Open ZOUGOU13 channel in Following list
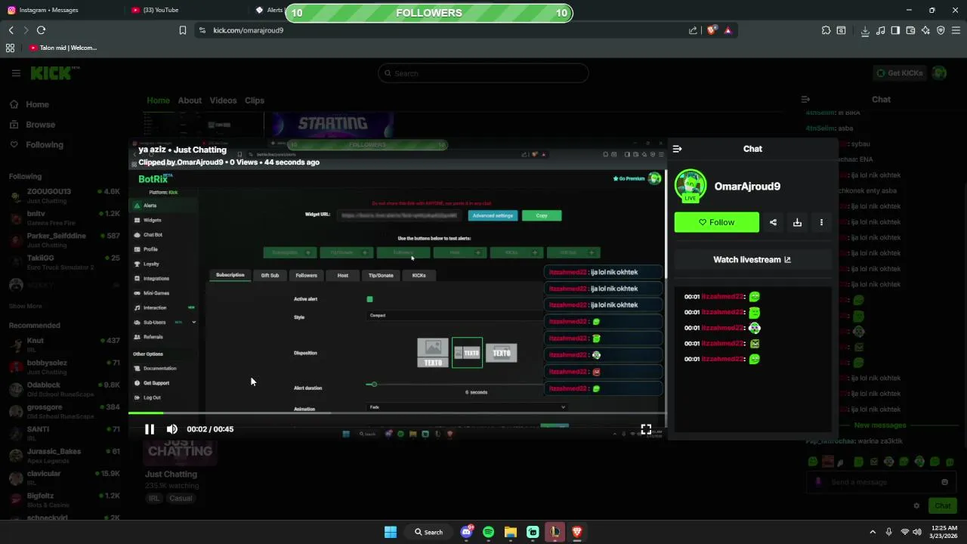Viewport: 967px width, 544px height. coord(64,195)
